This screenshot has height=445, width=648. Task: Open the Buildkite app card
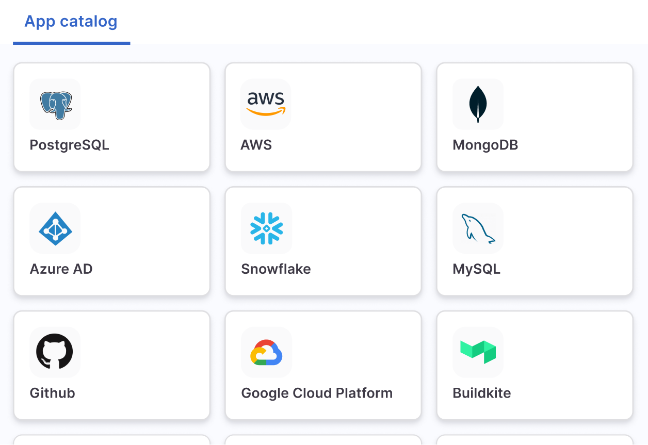tap(534, 366)
